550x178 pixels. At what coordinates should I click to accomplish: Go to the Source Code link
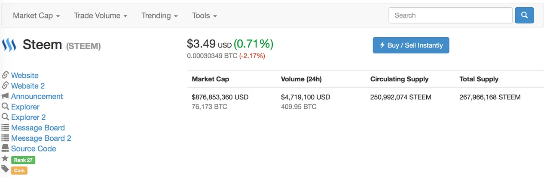(x=34, y=148)
